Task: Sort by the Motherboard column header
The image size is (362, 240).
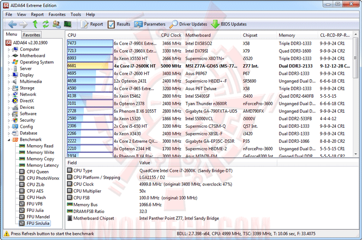Action: [212, 35]
